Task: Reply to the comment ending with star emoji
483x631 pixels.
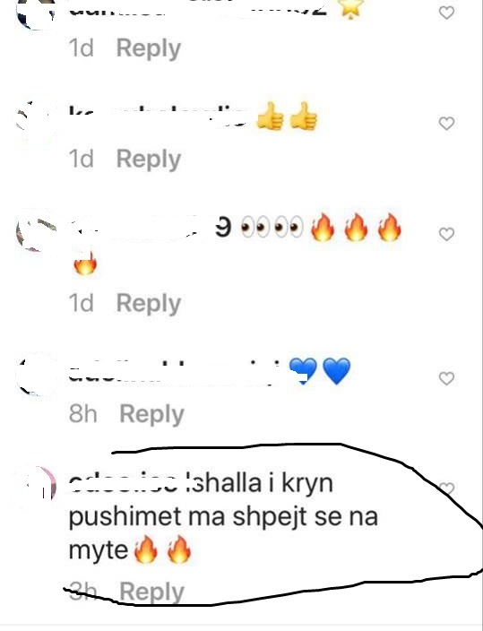Action: [149, 48]
